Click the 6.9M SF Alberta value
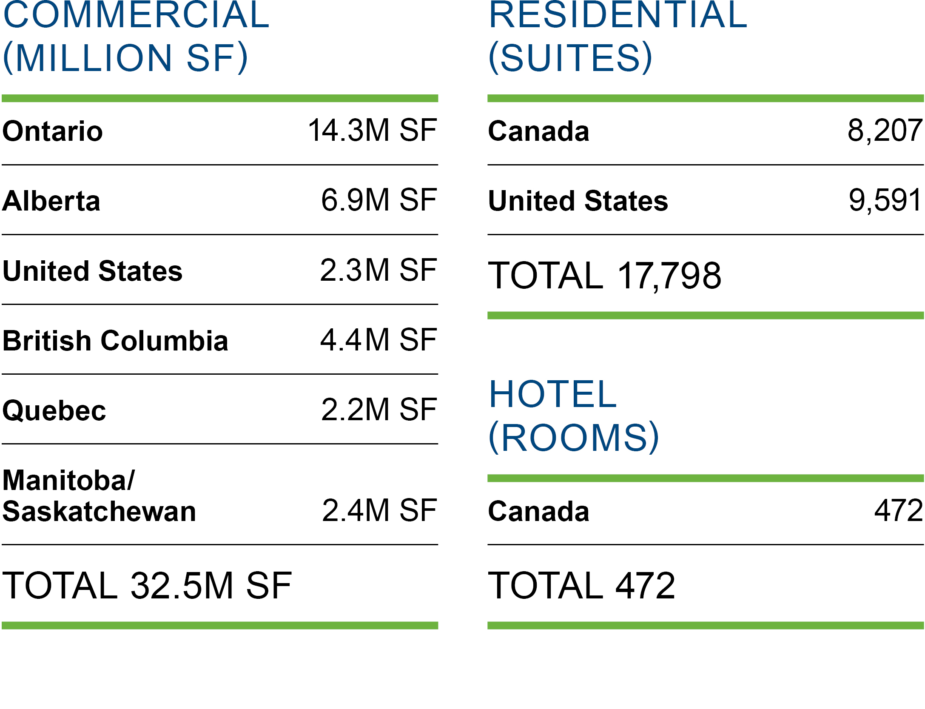Viewport: 925px width, 709px height. 379,200
